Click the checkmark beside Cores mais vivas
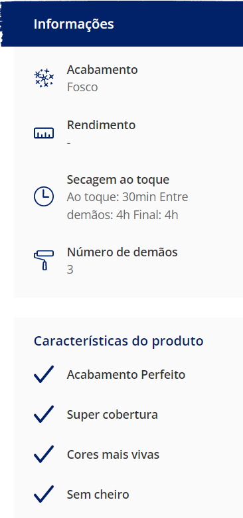 [44, 454]
